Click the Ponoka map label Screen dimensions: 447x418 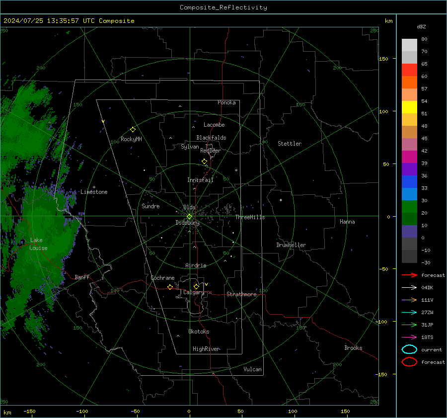coord(226,102)
